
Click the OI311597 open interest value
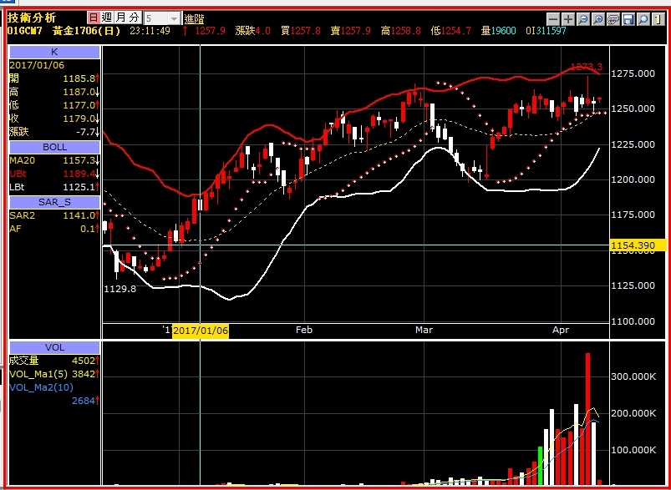(x=546, y=31)
